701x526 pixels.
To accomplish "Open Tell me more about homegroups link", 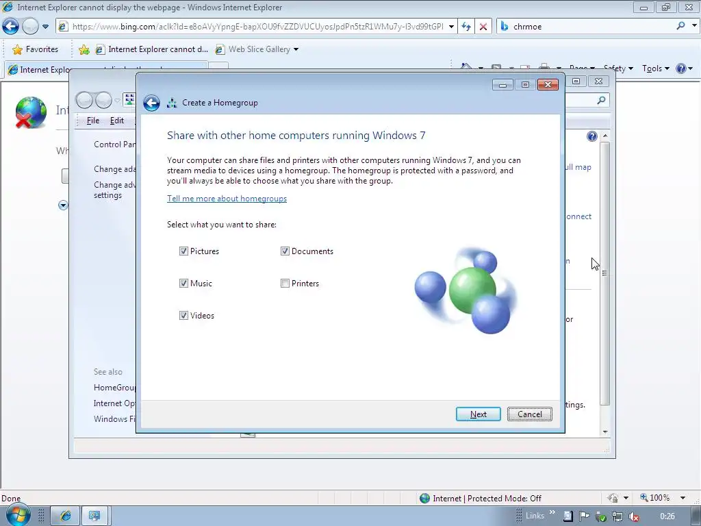I will [227, 199].
